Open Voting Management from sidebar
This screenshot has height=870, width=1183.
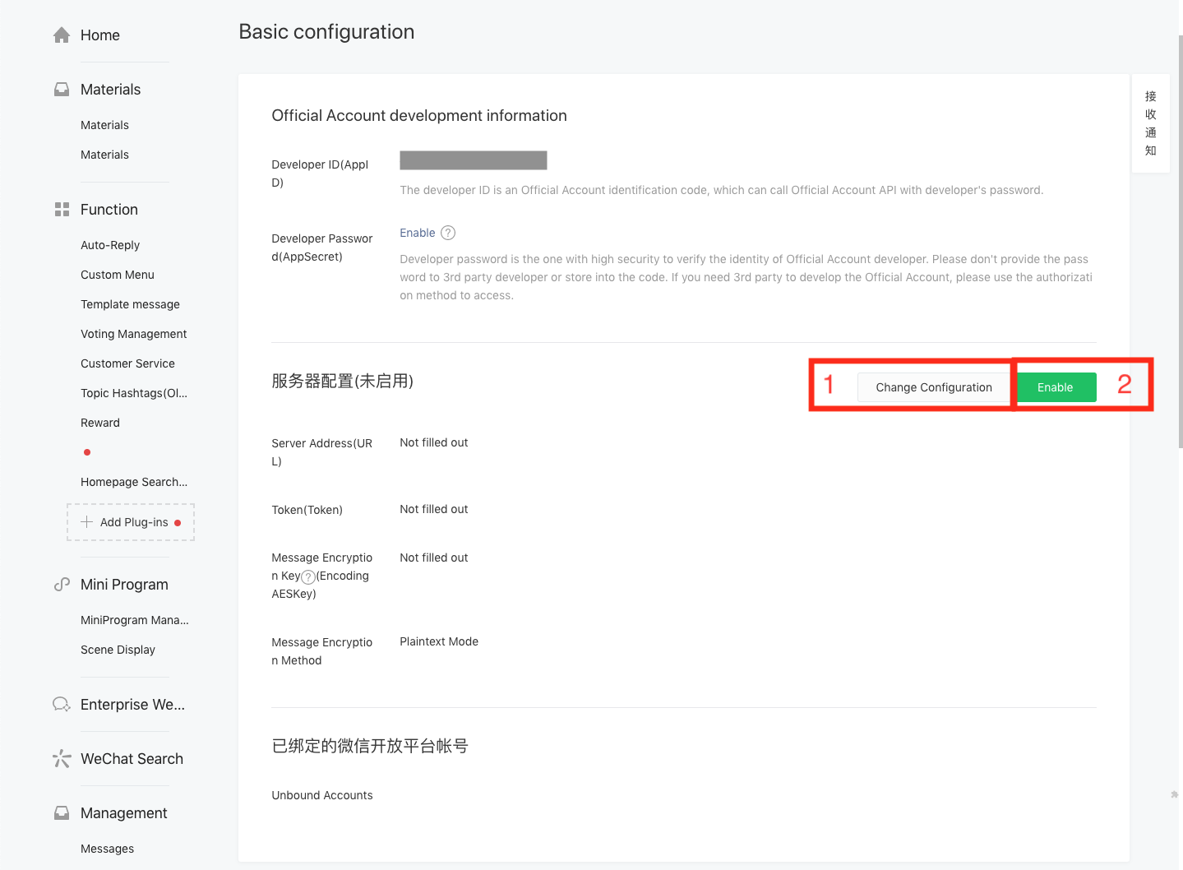tap(134, 334)
